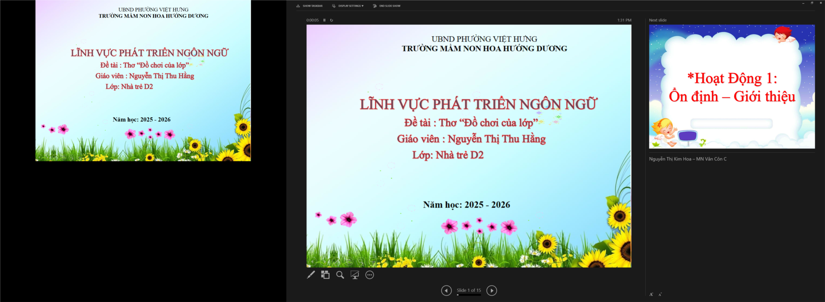825x302 pixels.
Task: Click the current slide preview in presenter view
Action: tap(469, 146)
